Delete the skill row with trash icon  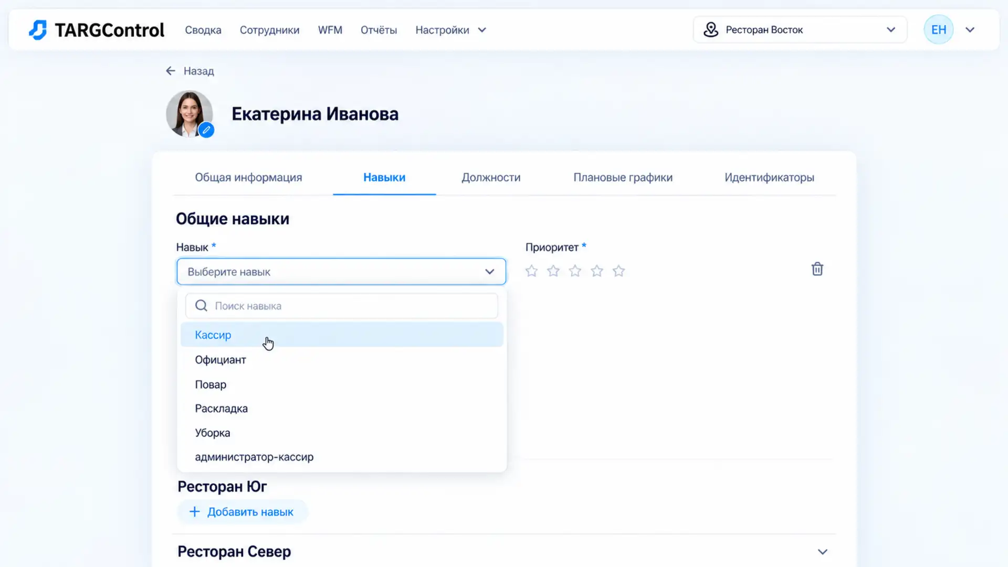click(817, 269)
